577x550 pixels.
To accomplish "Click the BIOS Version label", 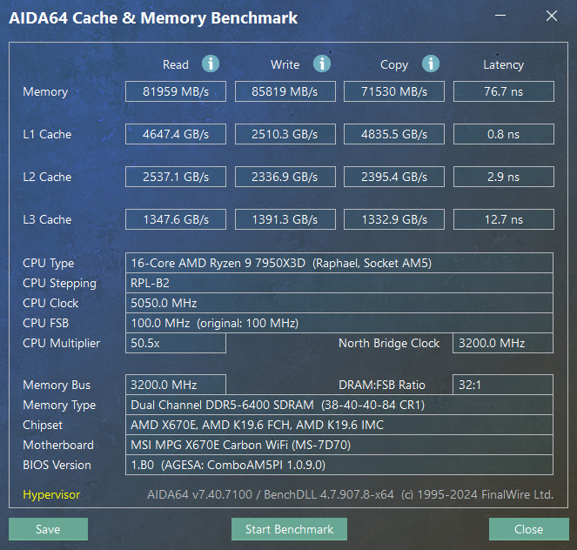I will tap(57, 465).
